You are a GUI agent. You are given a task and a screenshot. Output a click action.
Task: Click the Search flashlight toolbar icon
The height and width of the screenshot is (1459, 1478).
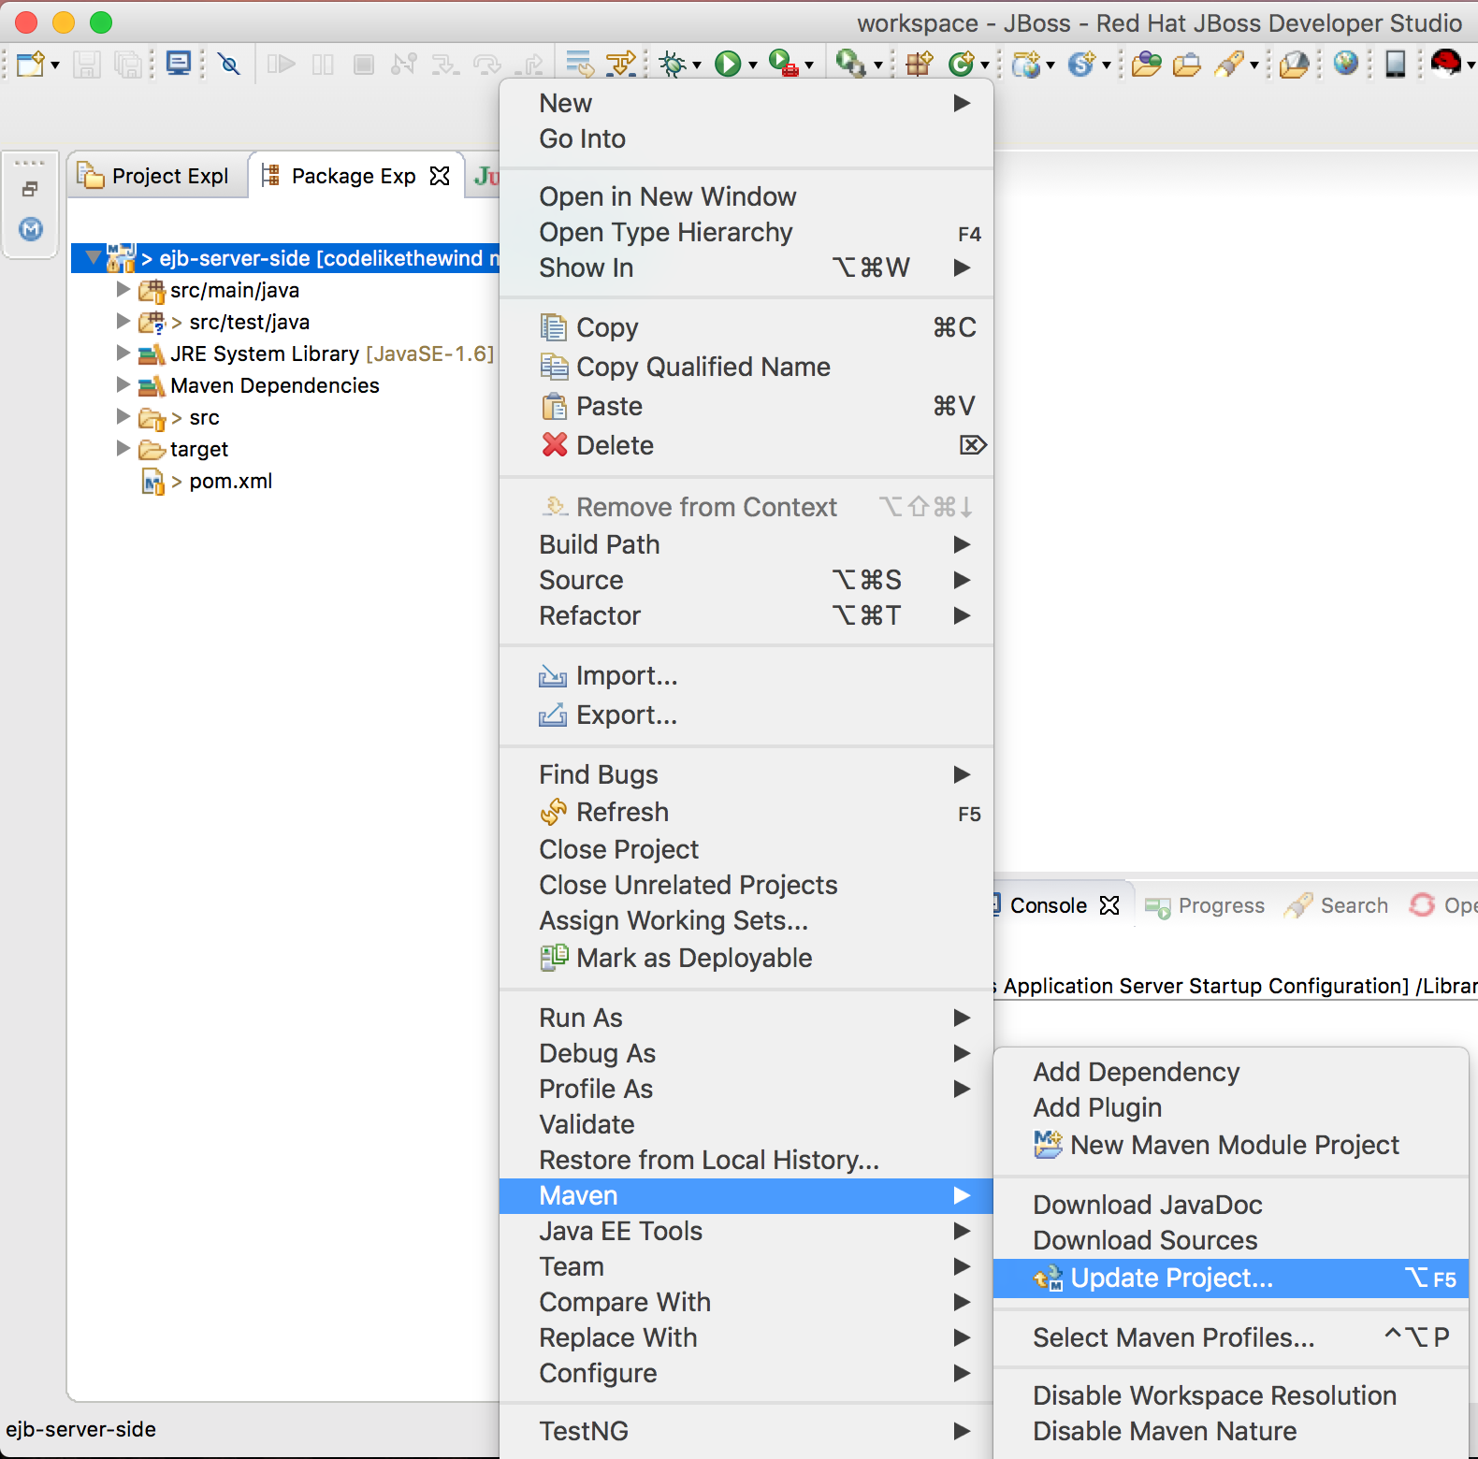(x=1229, y=64)
